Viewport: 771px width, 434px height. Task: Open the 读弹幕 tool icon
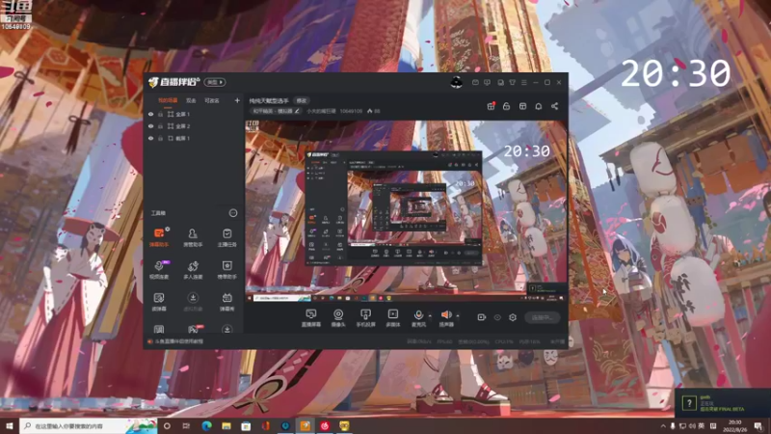159,302
